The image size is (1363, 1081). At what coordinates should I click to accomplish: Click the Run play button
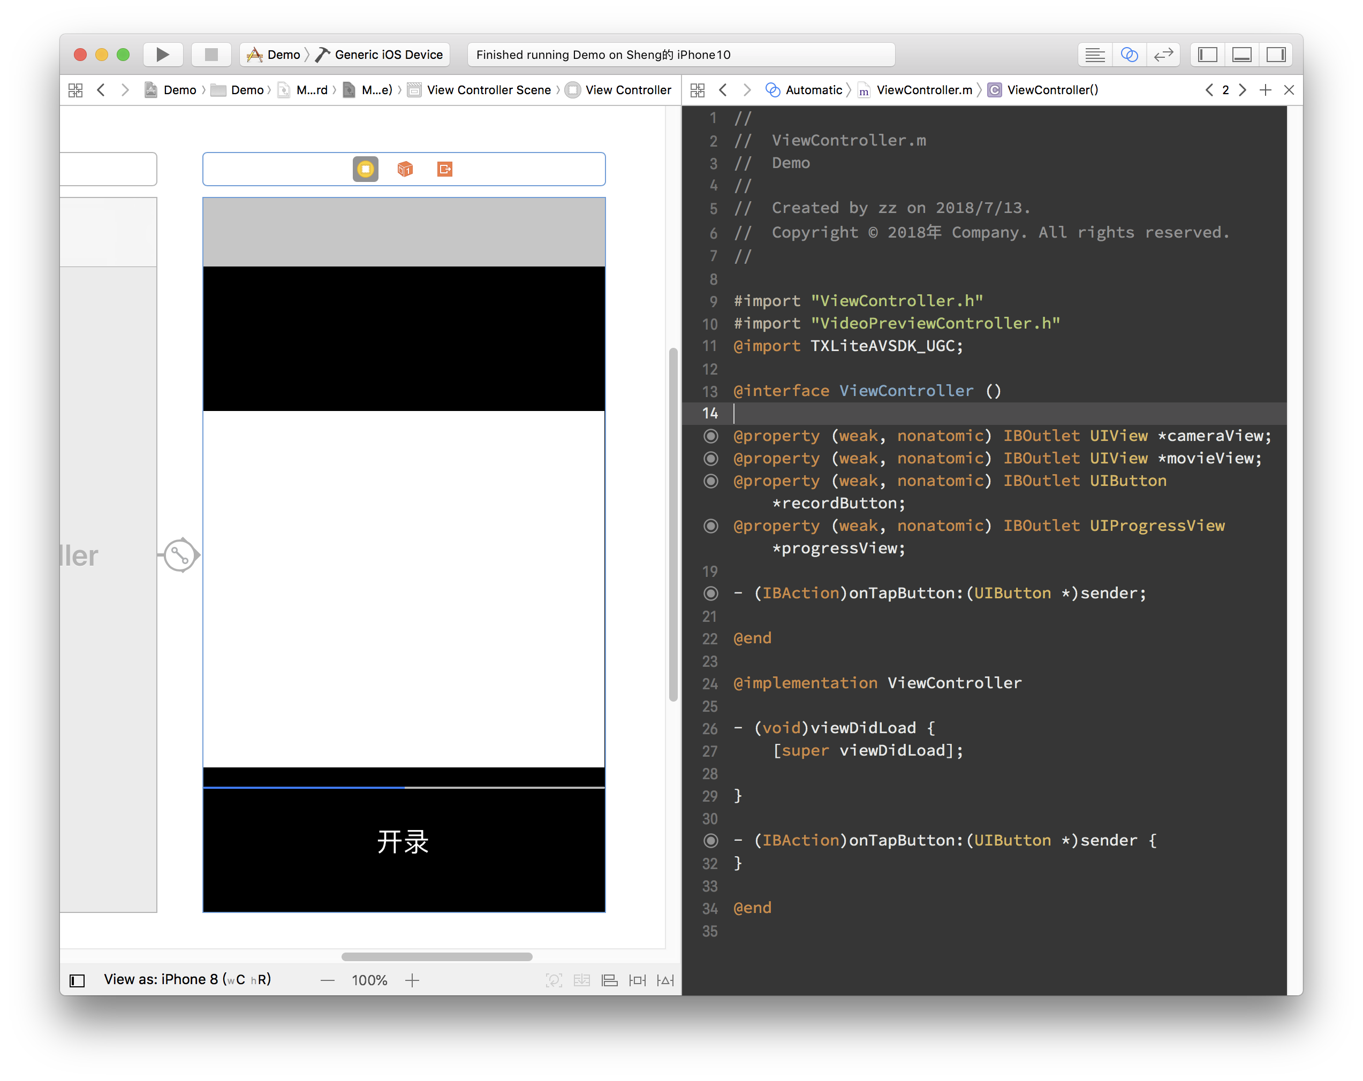click(x=162, y=55)
